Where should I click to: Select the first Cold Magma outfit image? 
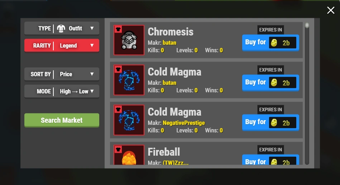pos(129,80)
